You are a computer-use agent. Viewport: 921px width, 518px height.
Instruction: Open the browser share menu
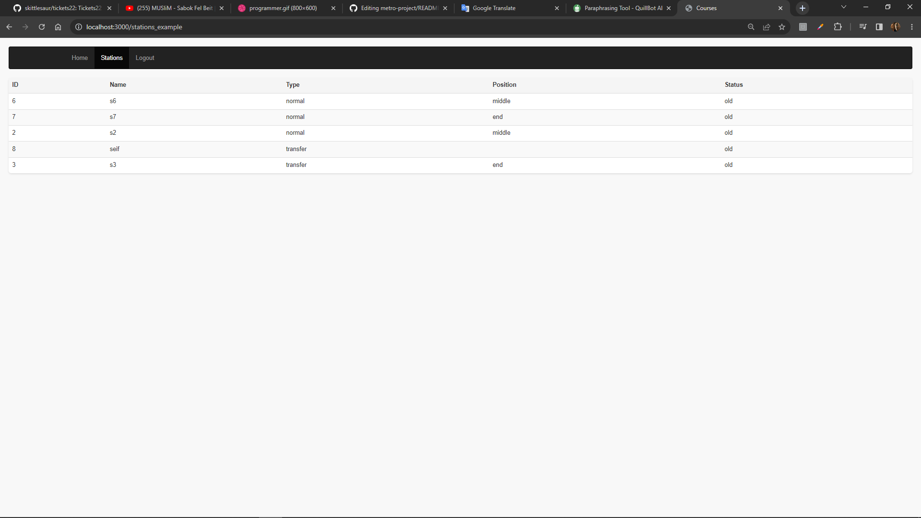[767, 27]
